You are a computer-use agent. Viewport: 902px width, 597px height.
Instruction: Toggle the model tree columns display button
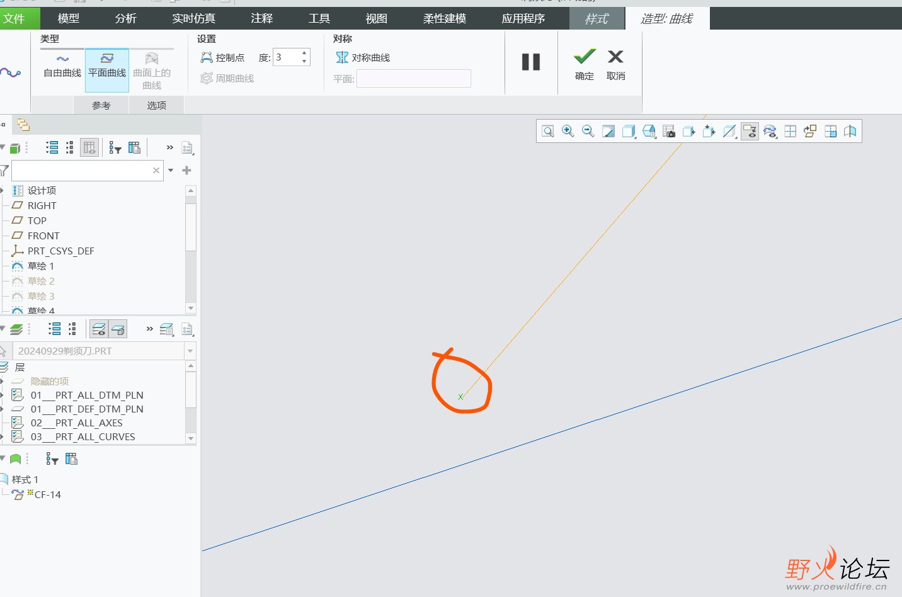pyautogui.click(x=89, y=147)
